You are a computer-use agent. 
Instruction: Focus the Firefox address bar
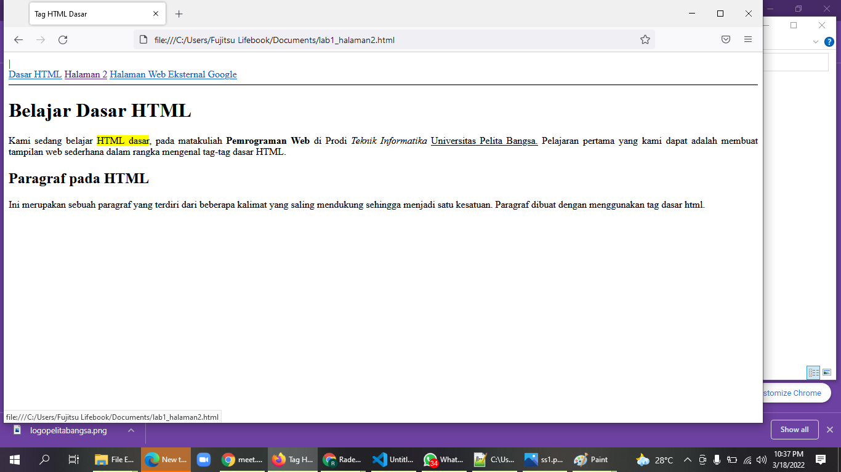point(394,40)
